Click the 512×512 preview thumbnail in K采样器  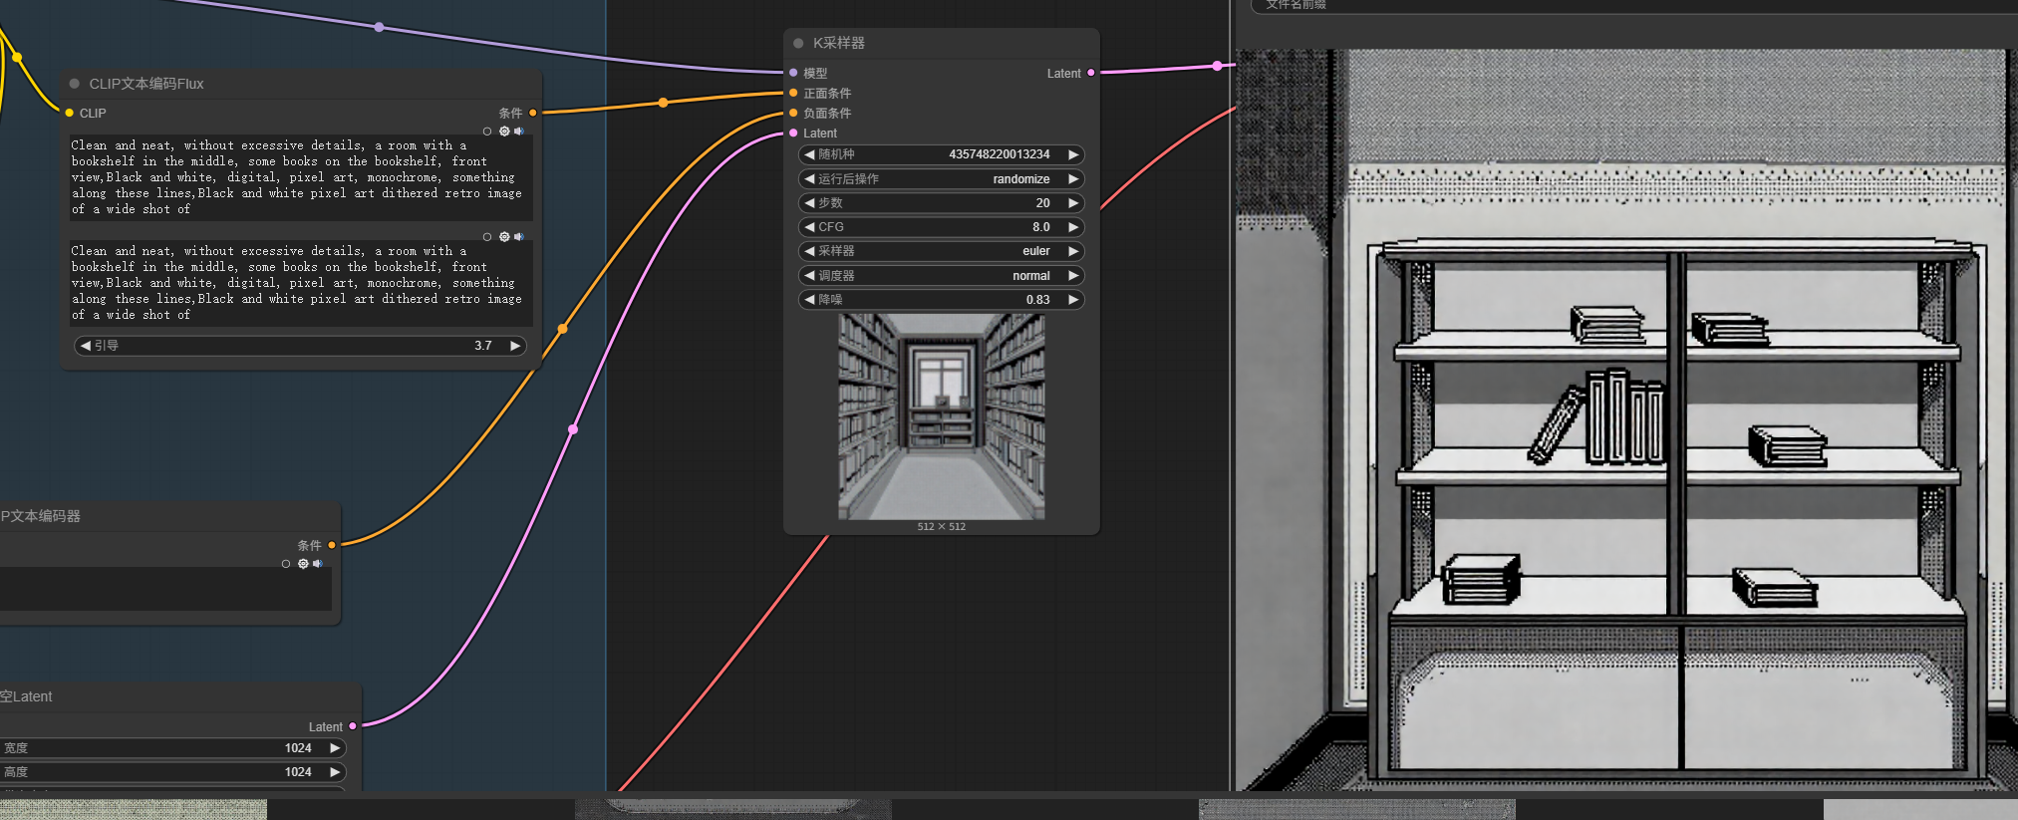point(941,416)
